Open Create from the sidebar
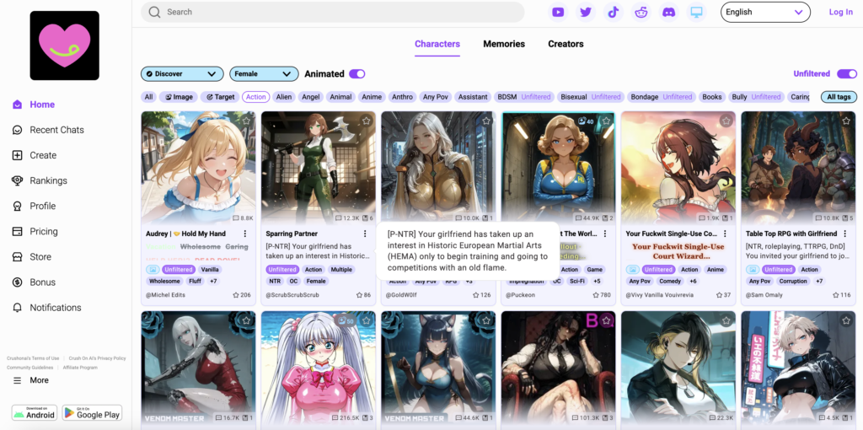This screenshot has height=430, width=863. [34, 155]
